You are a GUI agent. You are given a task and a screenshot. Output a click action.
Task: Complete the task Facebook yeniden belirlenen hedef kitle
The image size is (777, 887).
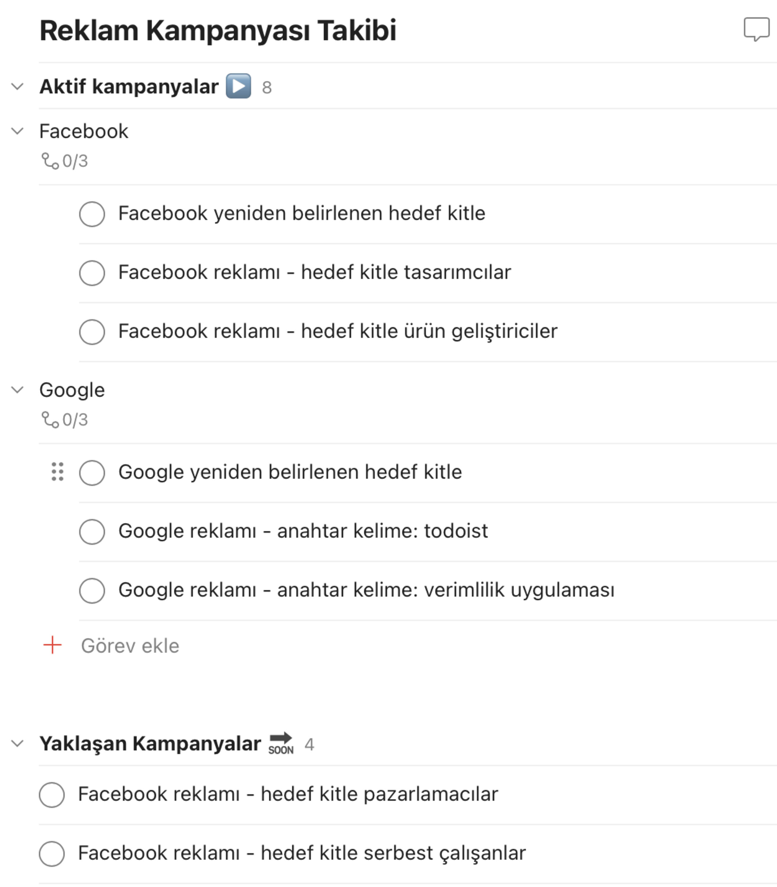(91, 213)
